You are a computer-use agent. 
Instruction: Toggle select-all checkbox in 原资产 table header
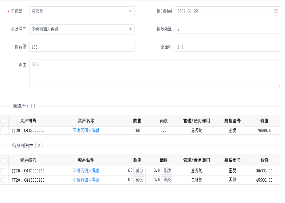[3, 121]
